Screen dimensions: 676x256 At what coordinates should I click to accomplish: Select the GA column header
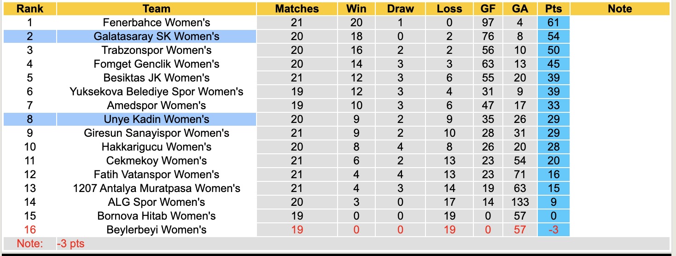click(x=520, y=9)
